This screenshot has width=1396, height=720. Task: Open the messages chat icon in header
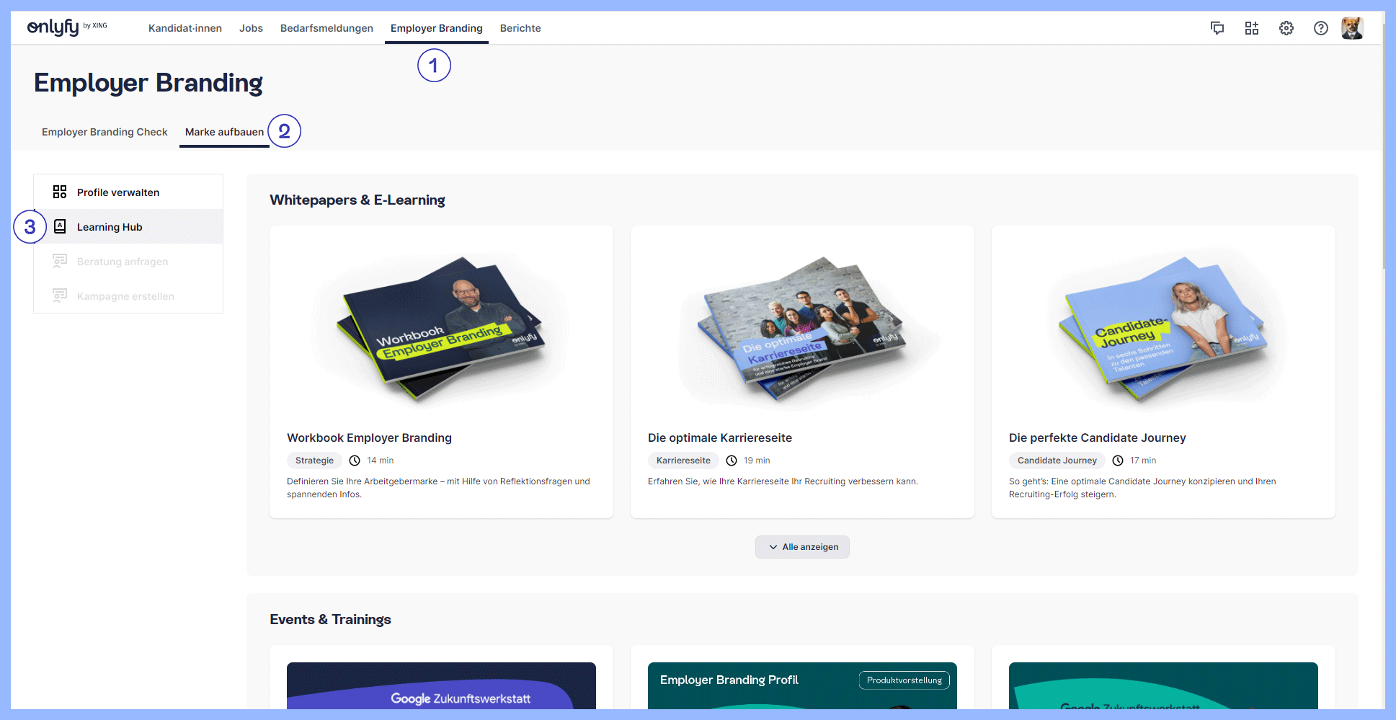[x=1217, y=28]
